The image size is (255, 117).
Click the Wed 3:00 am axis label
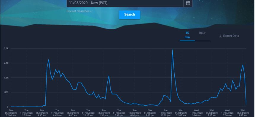(196, 113)
